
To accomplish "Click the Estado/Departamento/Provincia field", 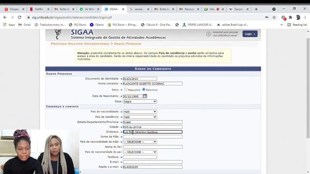I will click(x=153, y=122).
